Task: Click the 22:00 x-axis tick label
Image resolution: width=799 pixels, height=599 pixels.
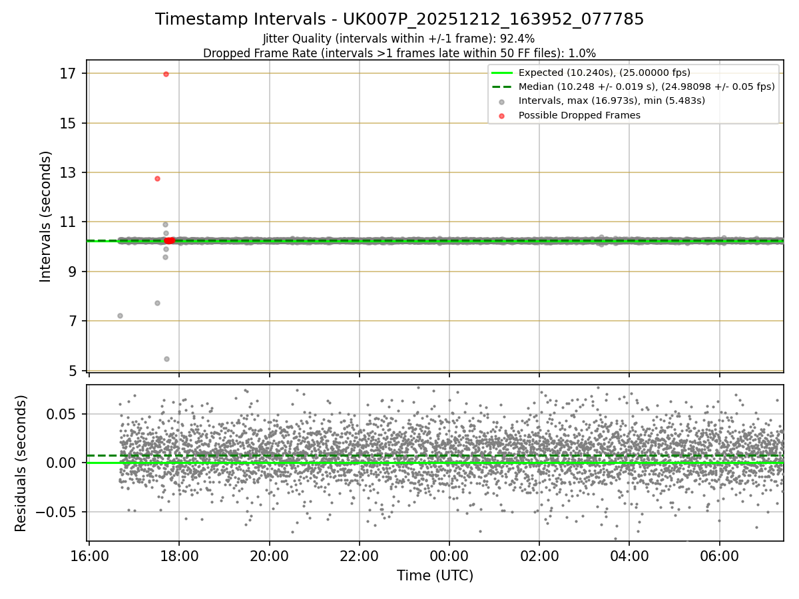Action: (360, 556)
